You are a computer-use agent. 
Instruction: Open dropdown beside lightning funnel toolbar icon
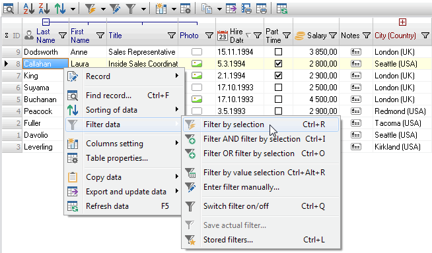pos(103,9)
